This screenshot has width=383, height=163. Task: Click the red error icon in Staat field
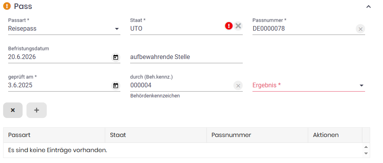229,26
